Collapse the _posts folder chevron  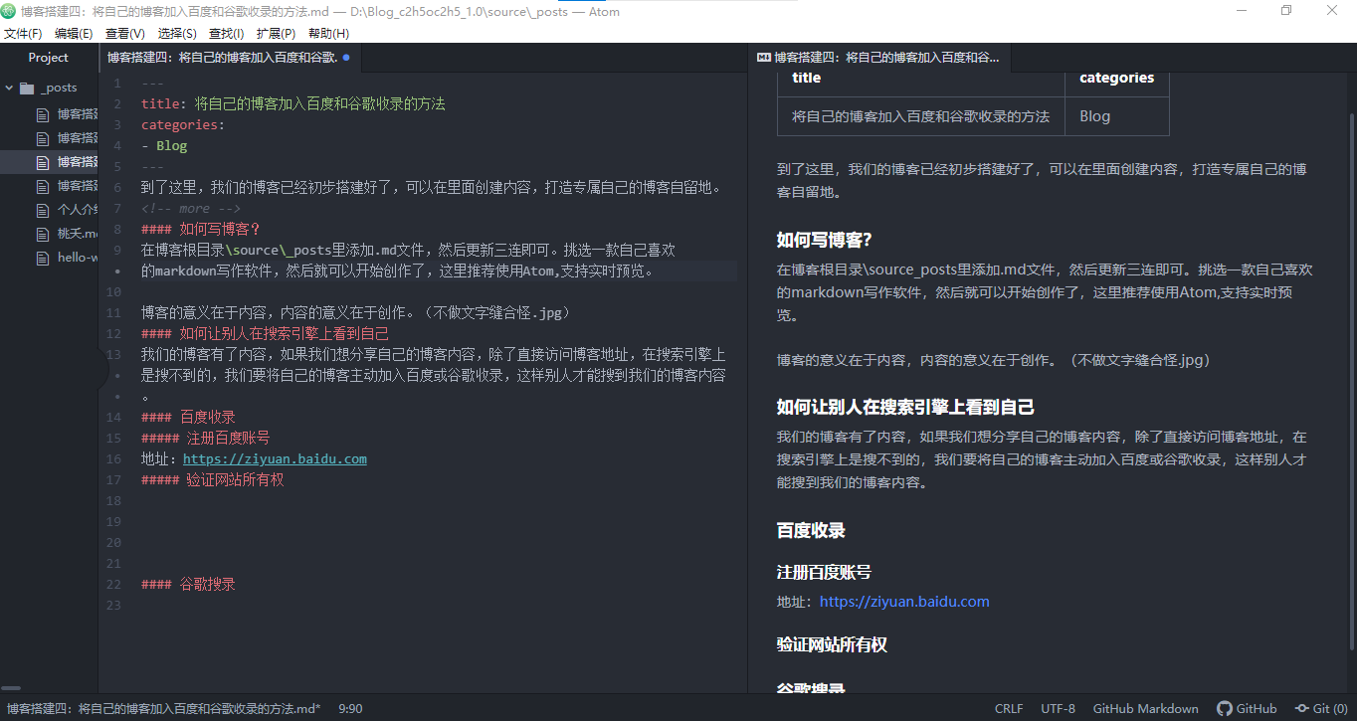(9, 88)
